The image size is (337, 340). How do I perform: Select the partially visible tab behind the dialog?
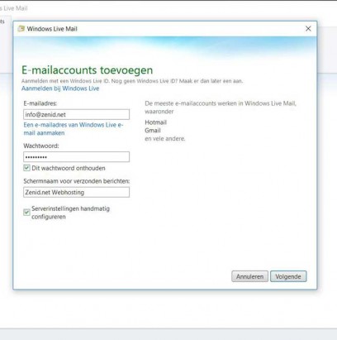(x=4, y=22)
